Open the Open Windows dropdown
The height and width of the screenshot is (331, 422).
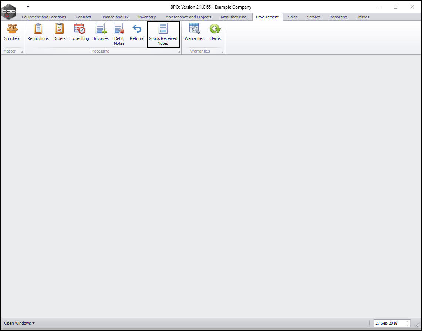click(19, 323)
